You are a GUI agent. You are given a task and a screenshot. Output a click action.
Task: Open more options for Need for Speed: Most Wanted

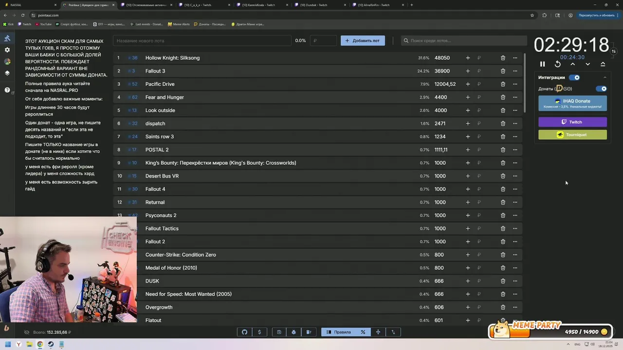click(515, 294)
